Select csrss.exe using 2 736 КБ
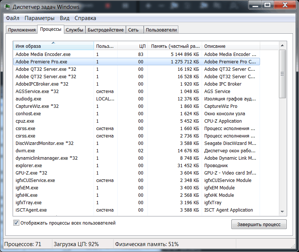Image resolution: width=299 pixels, height=252 pixels. coord(137,136)
